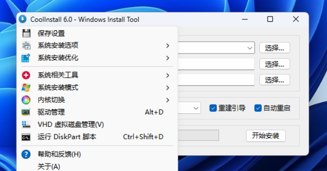Expand the 系统安装选项 submenu arrow

pos(168,46)
